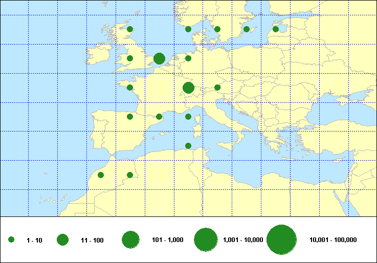Select the marker on the eastern Baltic coast
Image resolution: width=377 pixels, height=263 pixels.
(276, 29)
